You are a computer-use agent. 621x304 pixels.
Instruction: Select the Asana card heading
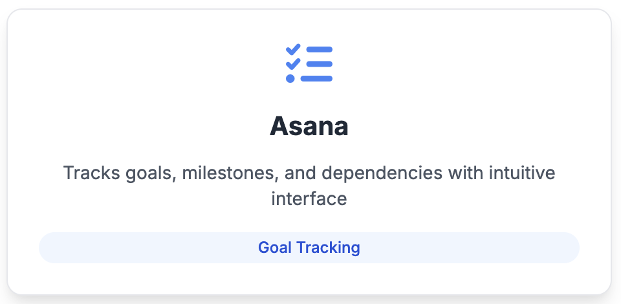tap(309, 126)
